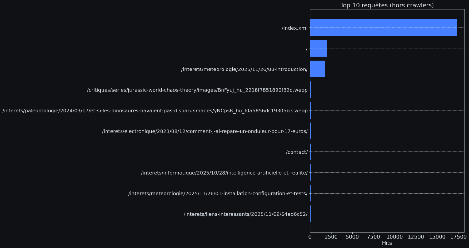Image resolution: width=469 pixels, height=248 pixels.
Task: Click the dinosaures-navaient-pas-disparu image label
Action: click(155, 111)
